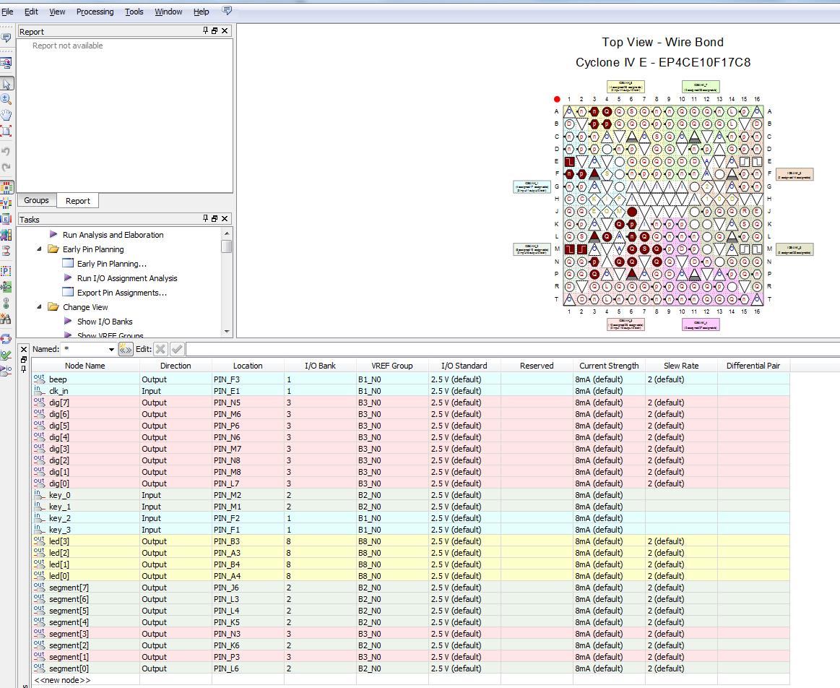Click the fit-in-window tool icon
The width and height of the screenshot is (840, 688).
(7, 131)
